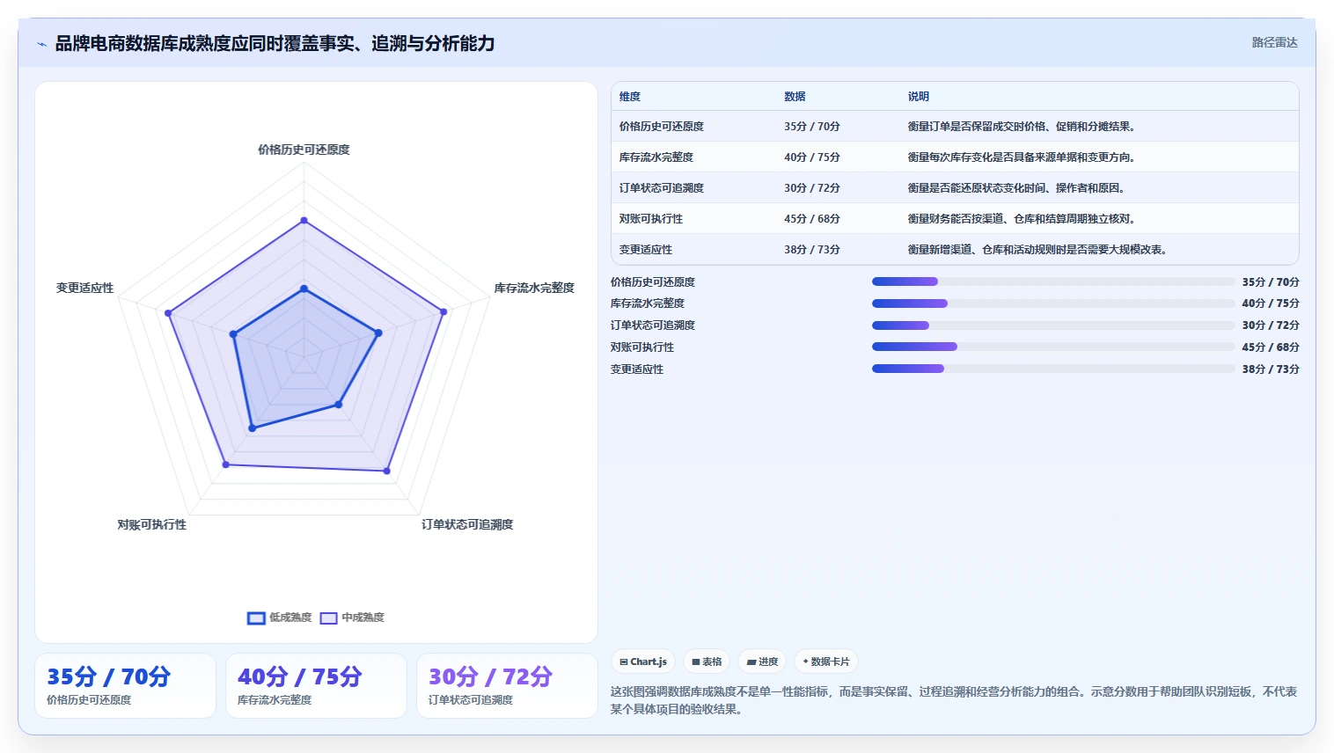This screenshot has height=753, width=1334.
Task: Click 中成熟度 radar point on 变更适应性 axis
Action: [x=168, y=313]
